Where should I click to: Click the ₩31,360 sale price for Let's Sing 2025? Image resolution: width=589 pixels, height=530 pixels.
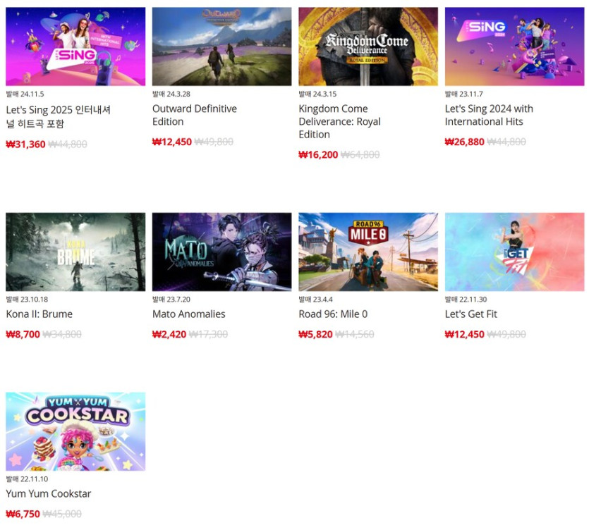[25, 144]
